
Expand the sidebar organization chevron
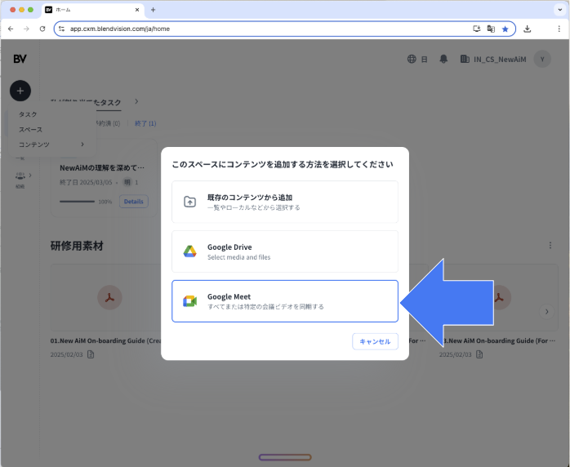click(30, 176)
